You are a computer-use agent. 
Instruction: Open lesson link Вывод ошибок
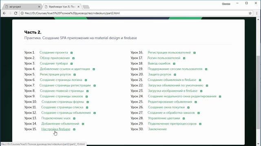[x=159, y=63]
